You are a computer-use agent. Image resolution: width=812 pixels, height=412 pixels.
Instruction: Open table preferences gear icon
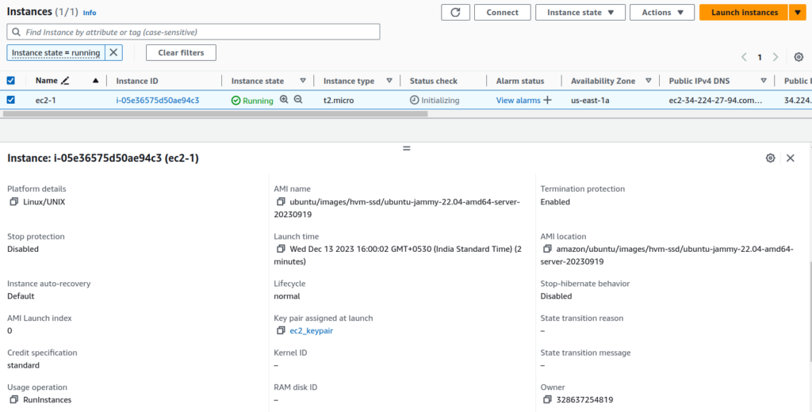pos(798,57)
